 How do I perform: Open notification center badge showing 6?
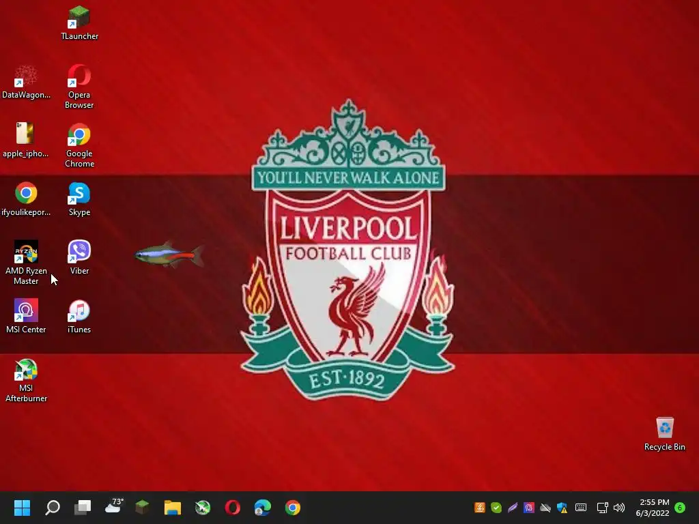point(680,507)
